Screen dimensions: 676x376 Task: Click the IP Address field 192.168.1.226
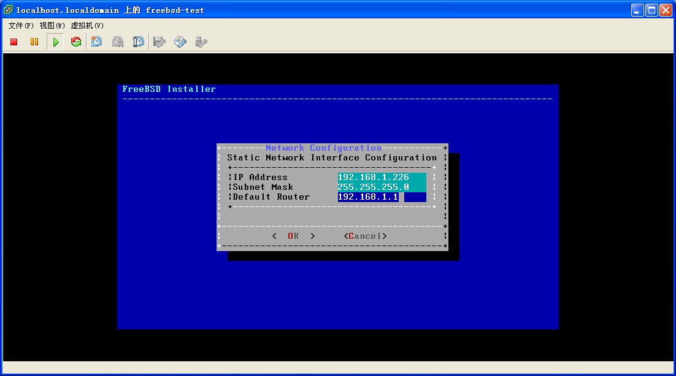381,178
